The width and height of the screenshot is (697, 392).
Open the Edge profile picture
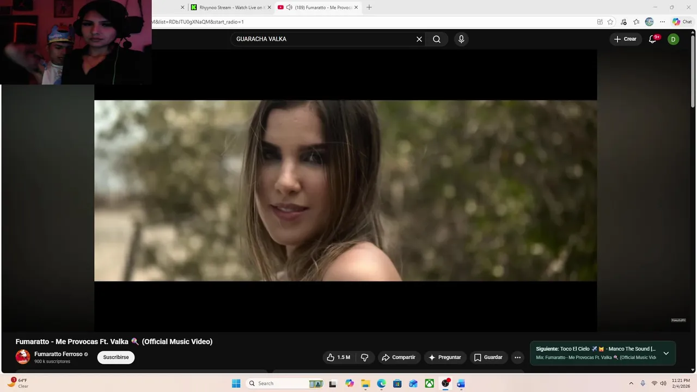649,22
